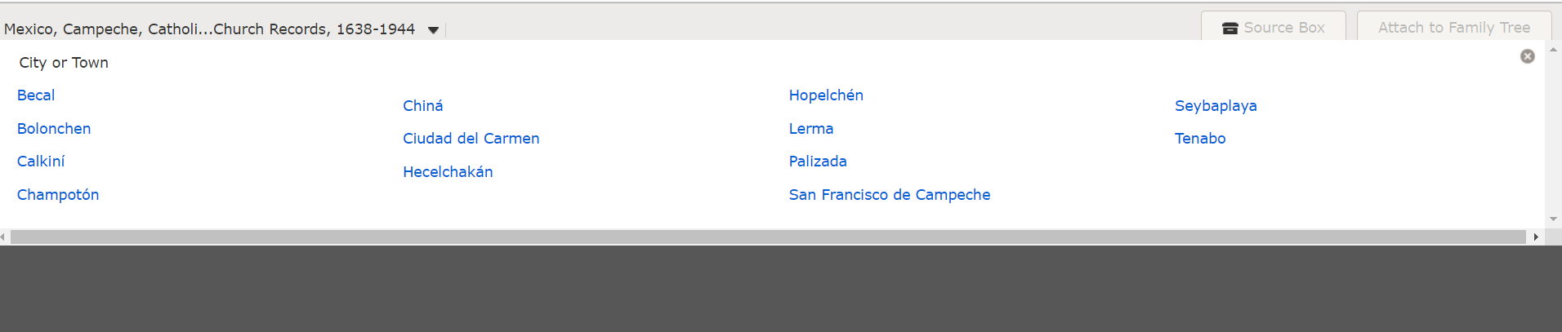Open the Chiná town link
Screen dimensions: 1562x332
(x=422, y=106)
